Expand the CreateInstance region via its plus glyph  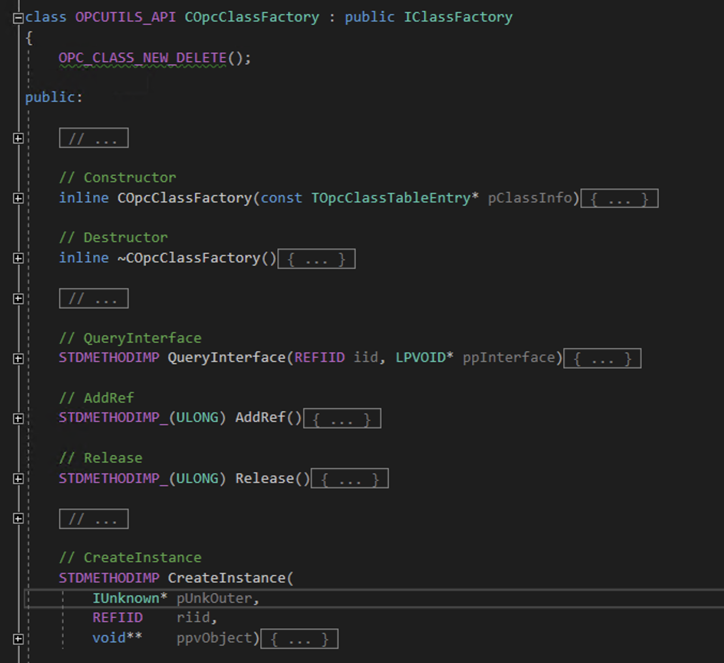(x=18, y=638)
